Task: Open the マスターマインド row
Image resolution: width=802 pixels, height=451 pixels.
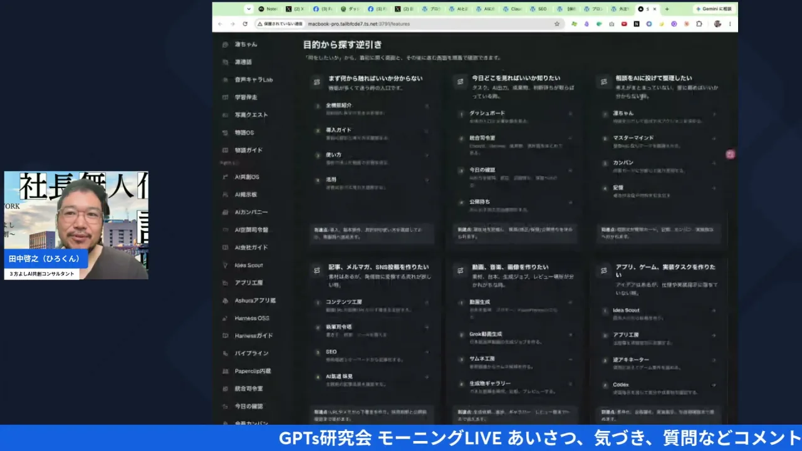Action: pos(659,141)
